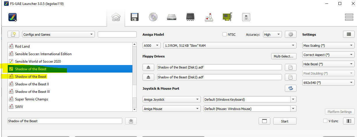
Task: Open the hamburger menu at top right
Action: pyautogui.click(x=349, y=17)
